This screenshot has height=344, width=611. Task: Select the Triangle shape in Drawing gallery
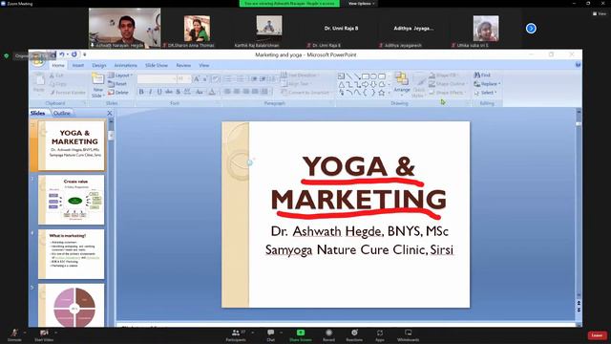[342, 84]
